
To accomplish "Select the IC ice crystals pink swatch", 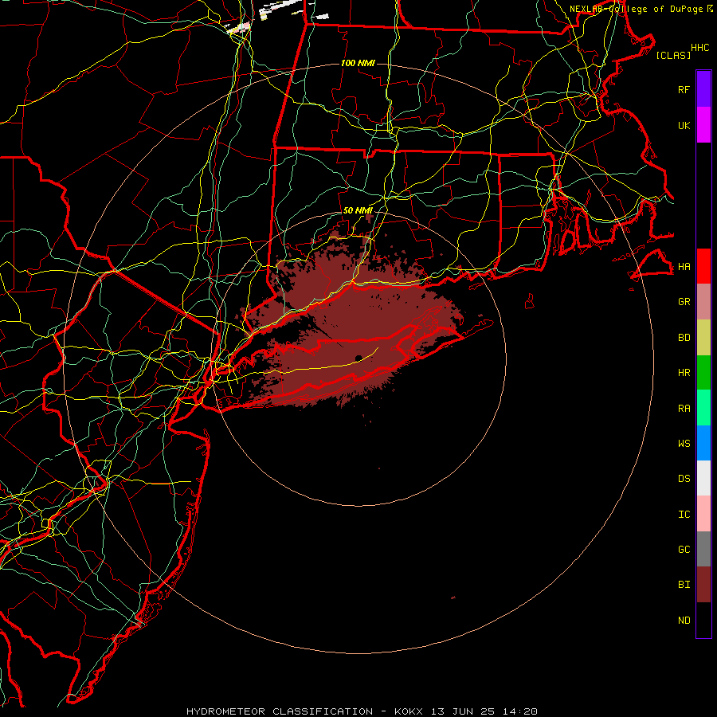I will point(703,514).
